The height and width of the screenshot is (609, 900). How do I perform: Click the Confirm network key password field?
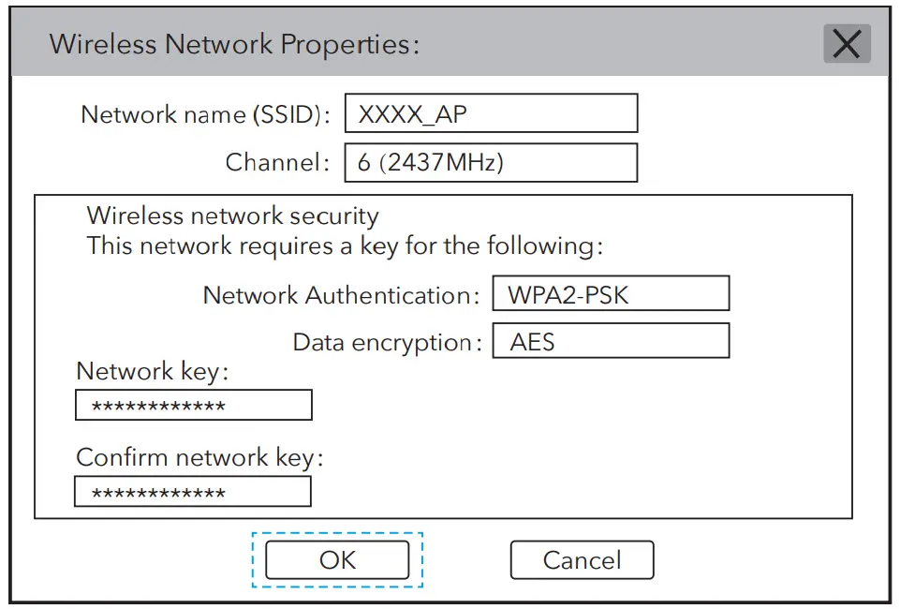pyautogui.click(x=193, y=491)
